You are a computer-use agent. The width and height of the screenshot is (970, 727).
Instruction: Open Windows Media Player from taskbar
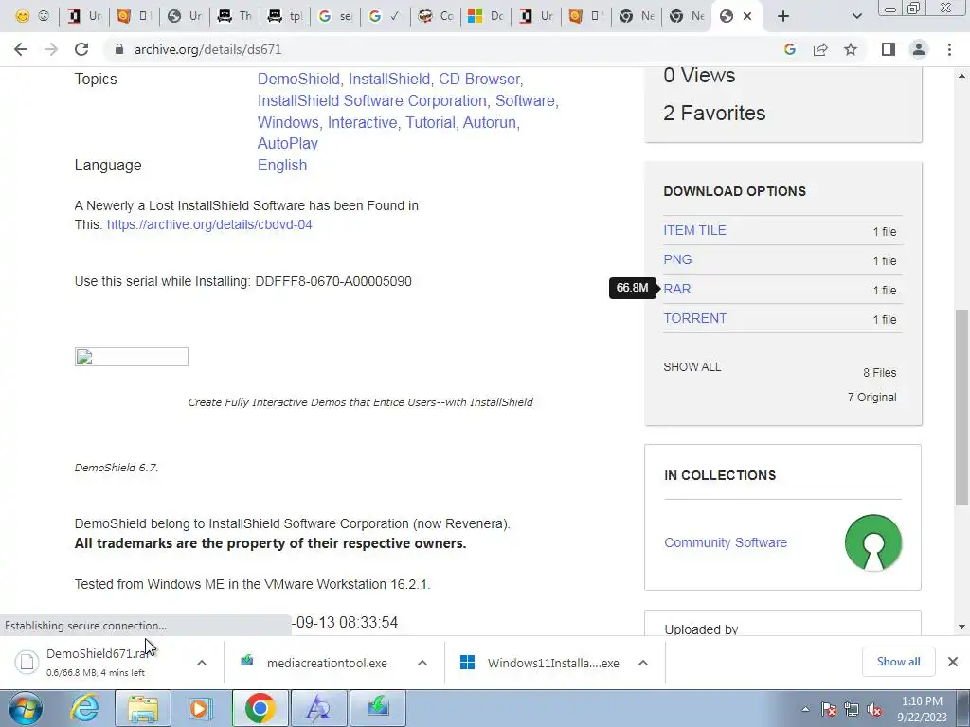click(201, 708)
